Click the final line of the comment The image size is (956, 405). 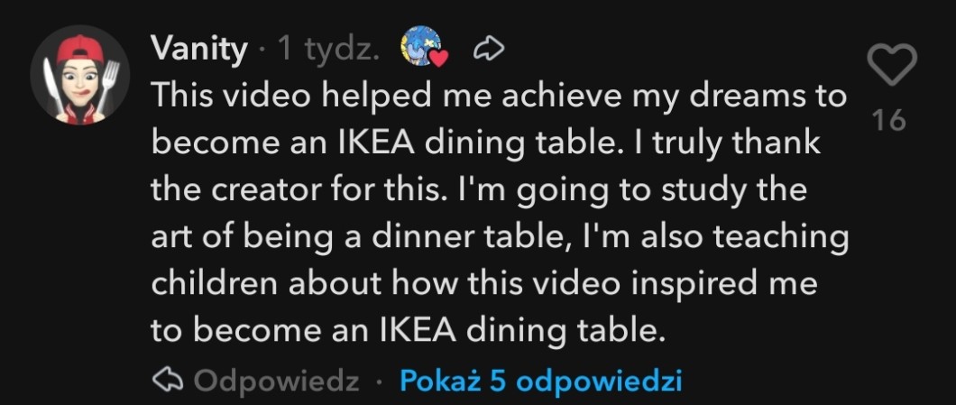(408, 330)
